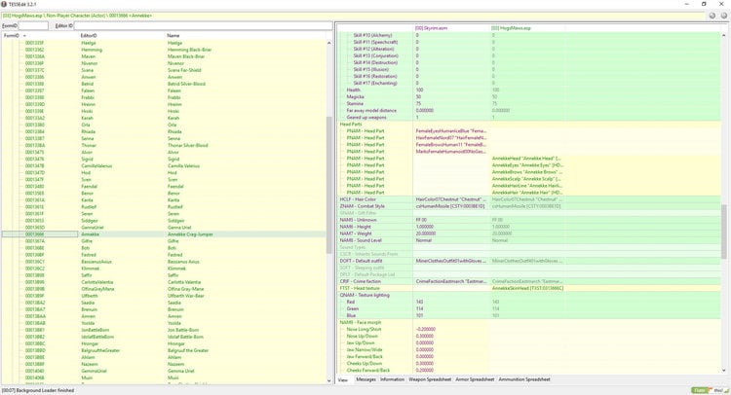Viewport: 731px width, 395px height.
Task: Click the view pane scrollbar up arrow
Action: 724,35
